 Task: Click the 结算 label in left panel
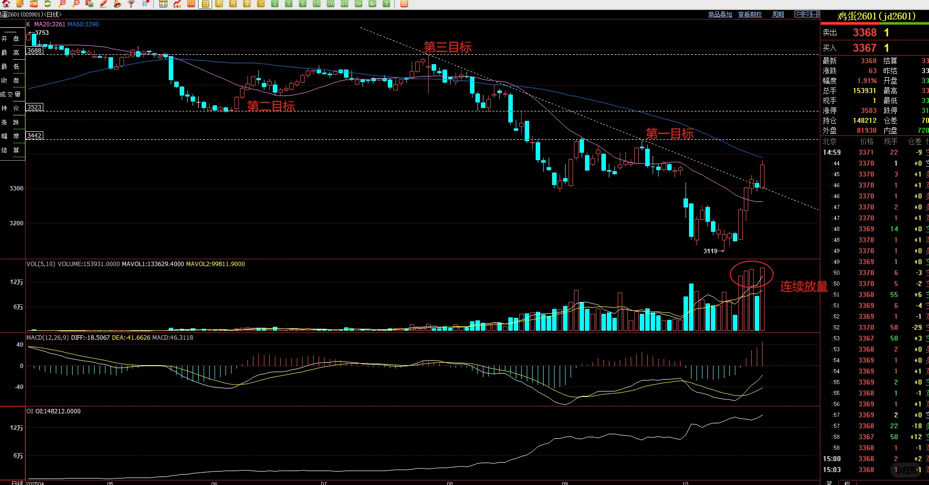pos(10,150)
